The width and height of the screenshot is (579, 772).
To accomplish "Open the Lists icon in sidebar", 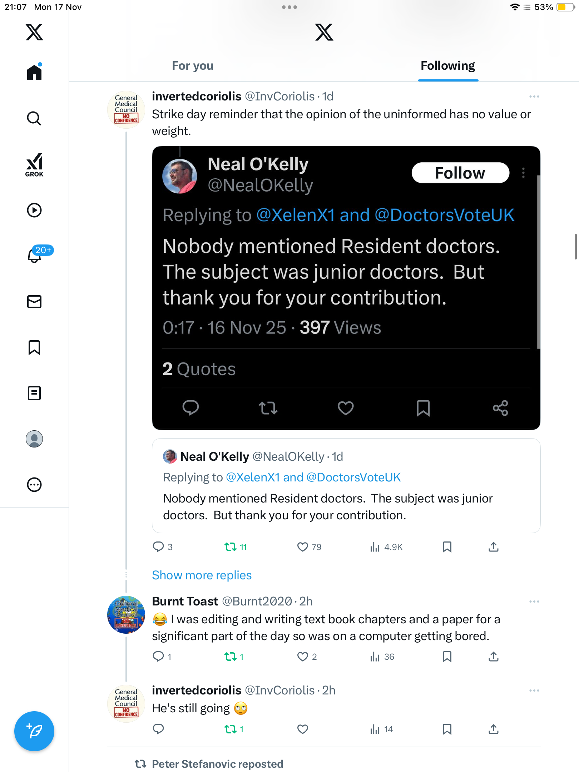I will pyautogui.click(x=34, y=393).
